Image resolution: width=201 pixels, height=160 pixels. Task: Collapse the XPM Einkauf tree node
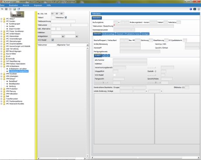[1, 79]
